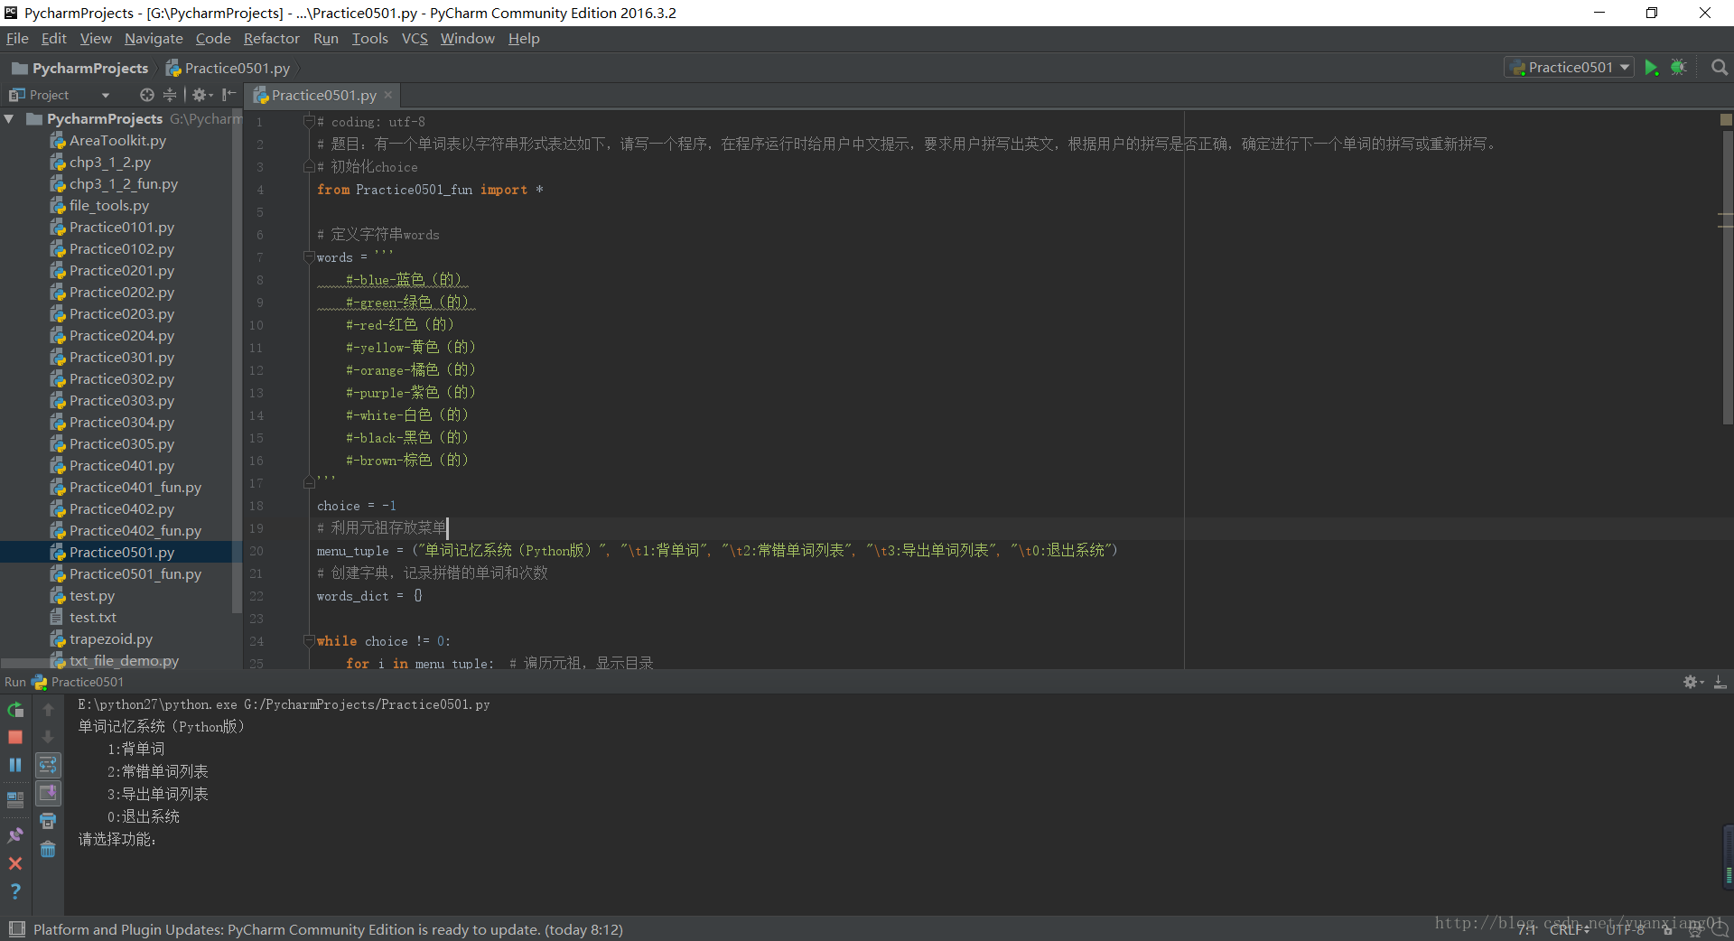Click Scroll from Source crosshair icon
Viewport: 1734px width, 941px height.
(147, 95)
